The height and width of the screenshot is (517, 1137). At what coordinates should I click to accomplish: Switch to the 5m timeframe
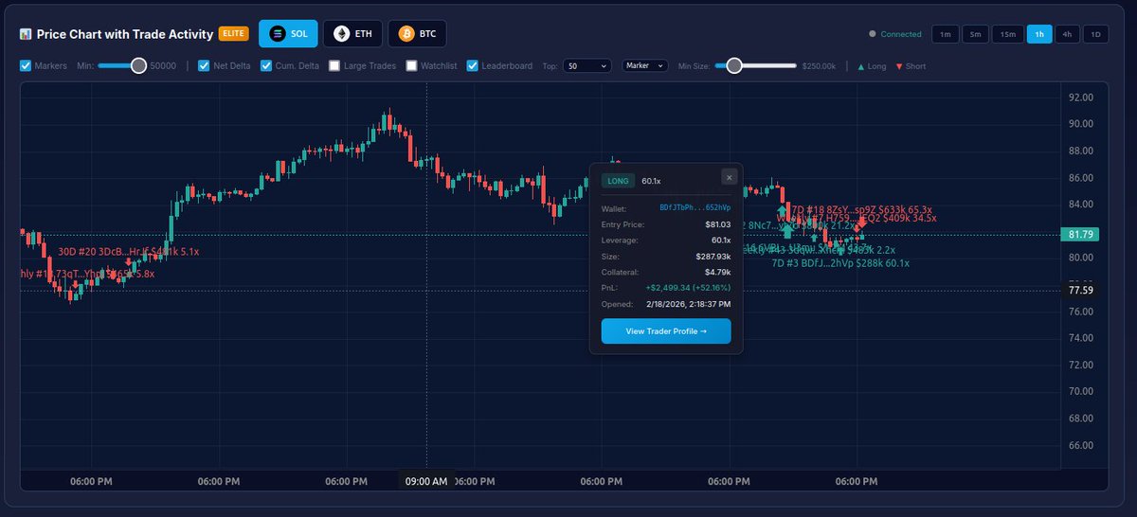click(x=976, y=34)
